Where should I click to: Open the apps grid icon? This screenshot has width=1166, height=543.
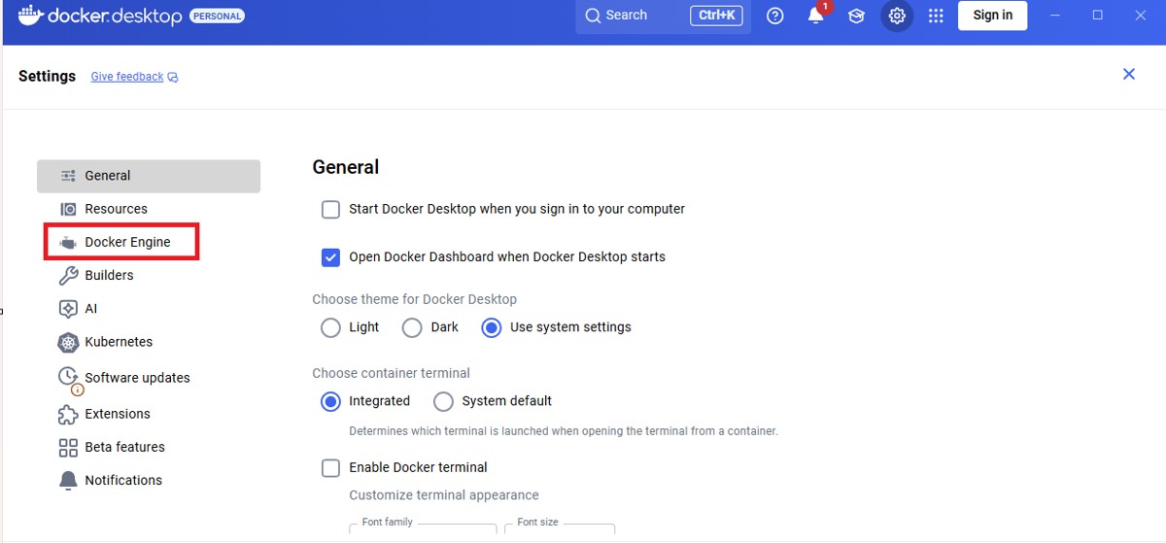click(x=936, y=16)
